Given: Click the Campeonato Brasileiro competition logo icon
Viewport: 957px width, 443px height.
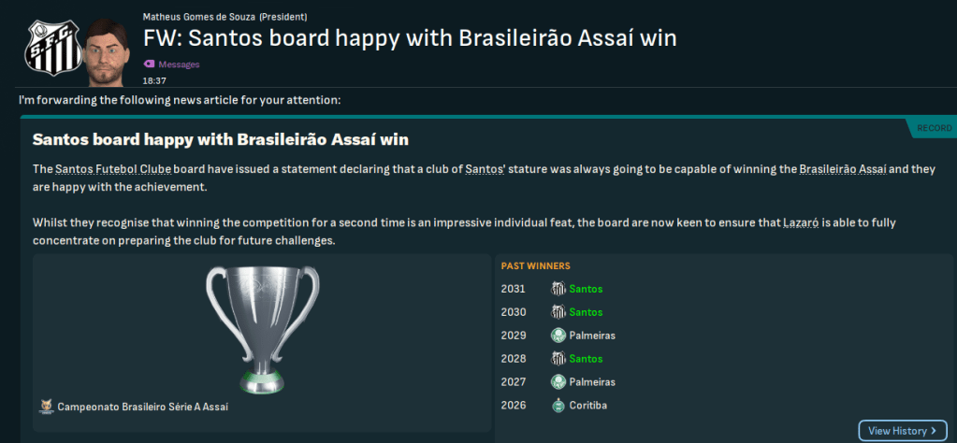Looking at the screenshot, I should pos(46,407).
